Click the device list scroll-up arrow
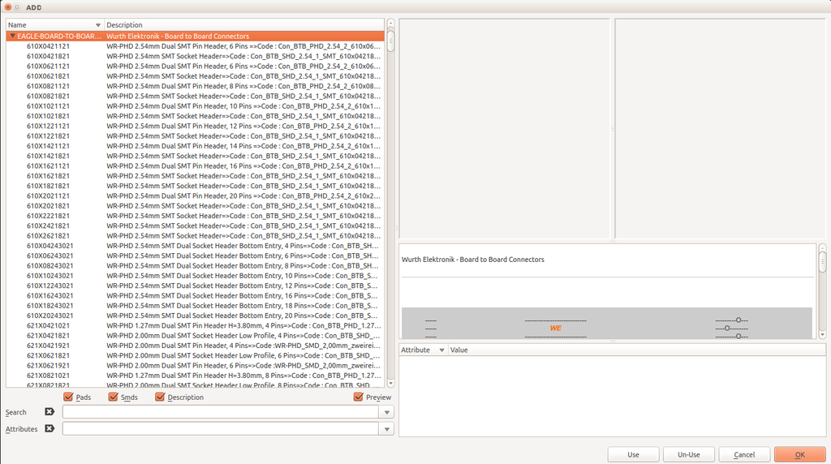831x464 pixels. click(390, 24)
